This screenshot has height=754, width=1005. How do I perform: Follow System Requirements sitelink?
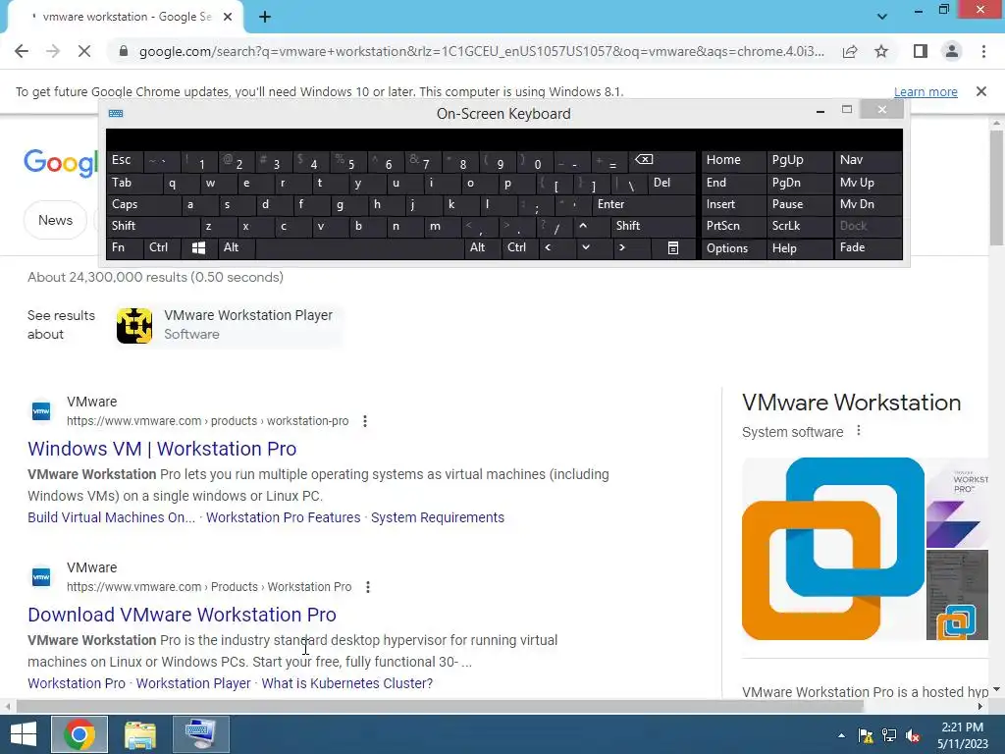[x=438, y=517]
